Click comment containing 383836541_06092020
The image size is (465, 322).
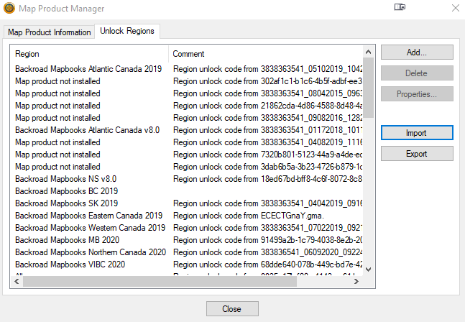(267, 252)
